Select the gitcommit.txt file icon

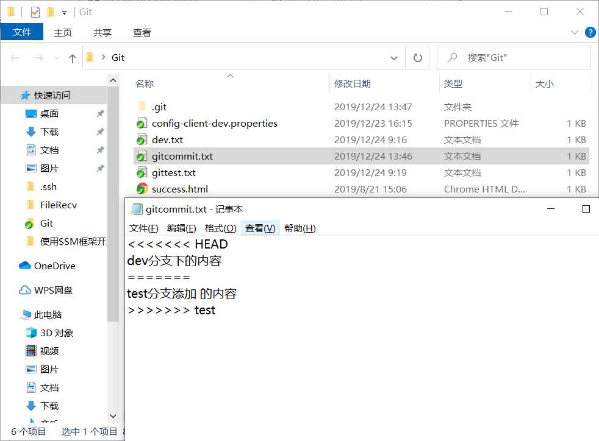pos(142,156)
